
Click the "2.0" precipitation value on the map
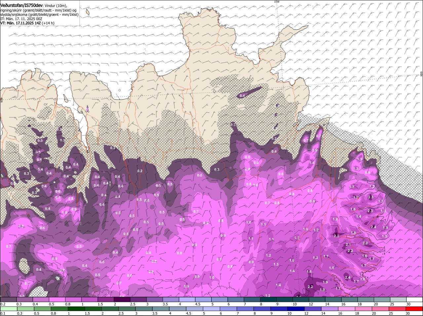click(x=365, y=243)
